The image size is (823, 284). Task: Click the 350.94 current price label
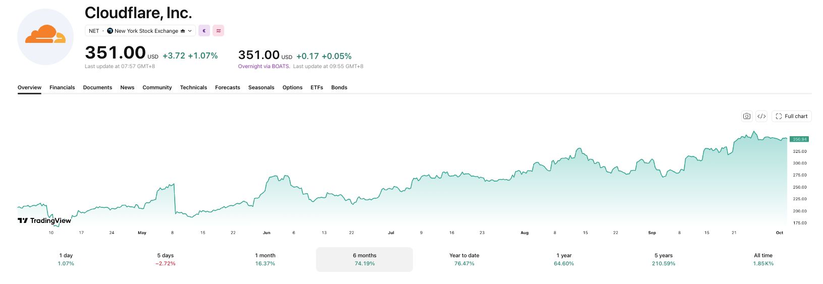coord(800,139)
